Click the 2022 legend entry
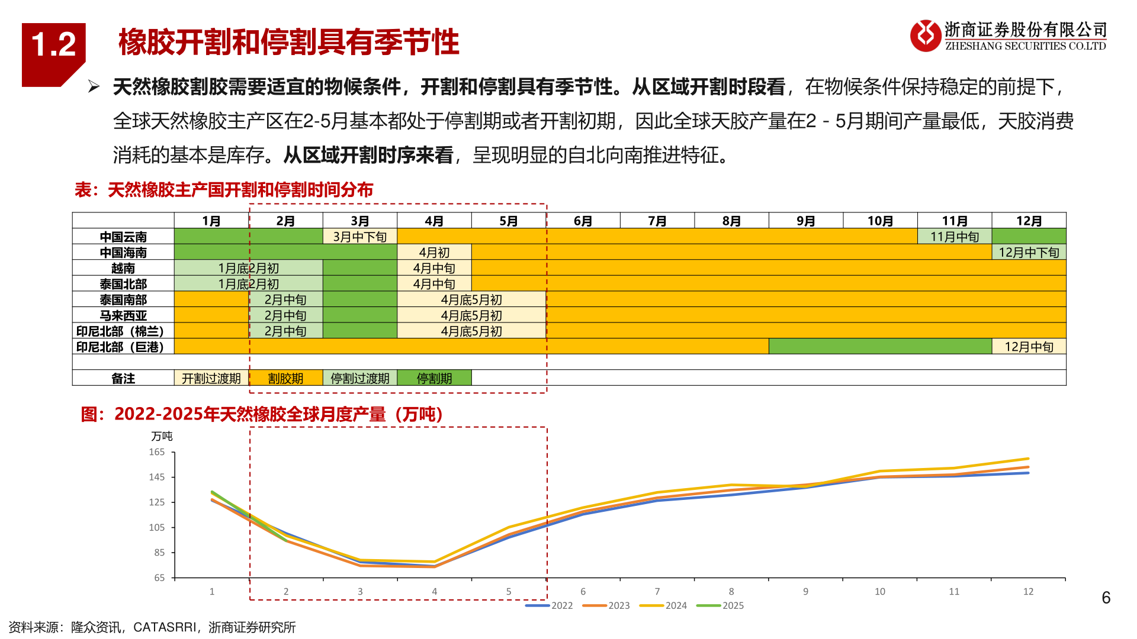Screen dimensions: 1137x639 (550, 605)
